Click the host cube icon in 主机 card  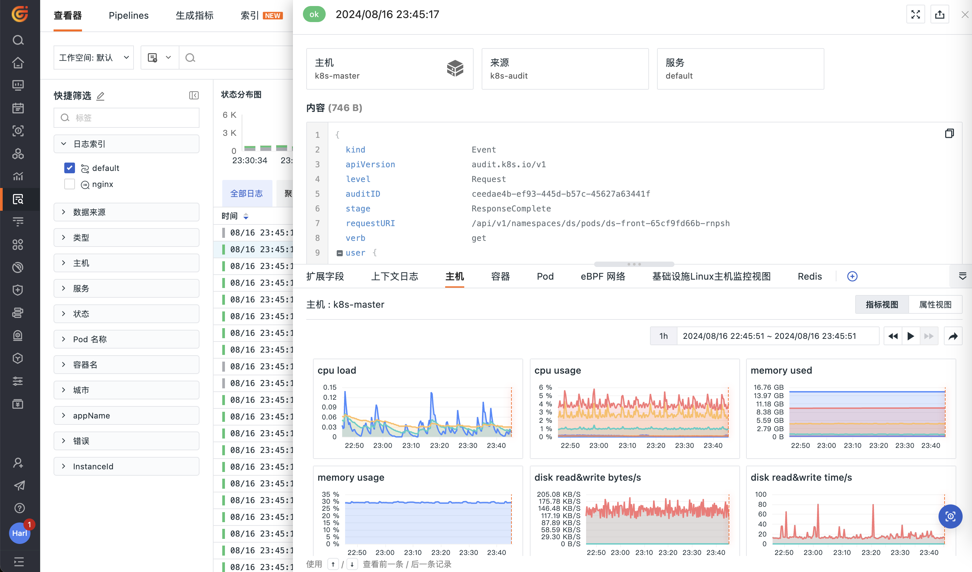pyautogui.click(x=455, y=69)
